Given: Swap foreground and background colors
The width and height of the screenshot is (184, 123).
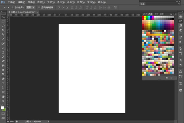Looking at the screenshot, I should 4,105.
